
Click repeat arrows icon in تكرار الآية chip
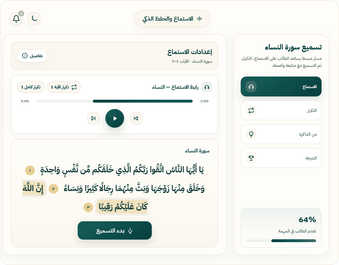coord(74,87)
